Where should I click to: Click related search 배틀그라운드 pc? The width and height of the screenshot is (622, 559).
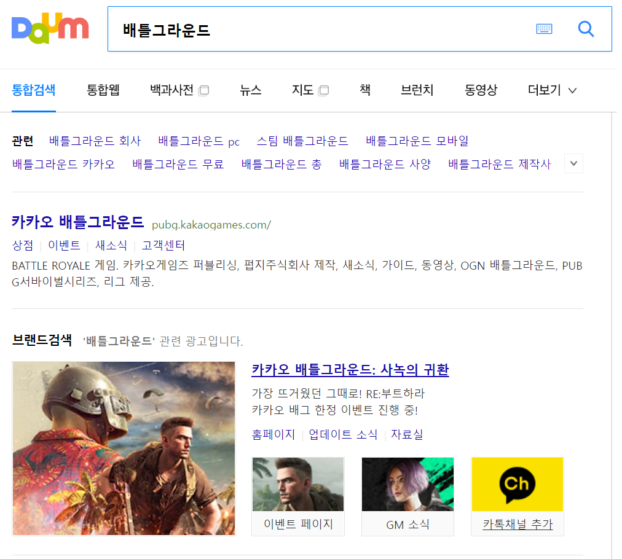[x=199, y=141]
